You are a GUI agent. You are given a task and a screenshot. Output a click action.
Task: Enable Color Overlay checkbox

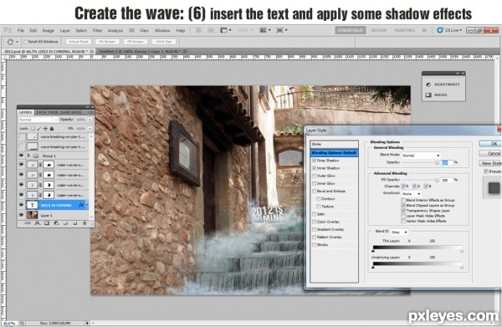pos(314,222)
